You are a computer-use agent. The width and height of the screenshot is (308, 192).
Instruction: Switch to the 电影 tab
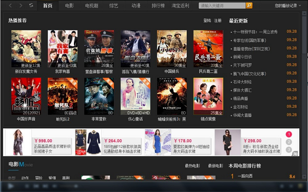[x=69, y=6]
